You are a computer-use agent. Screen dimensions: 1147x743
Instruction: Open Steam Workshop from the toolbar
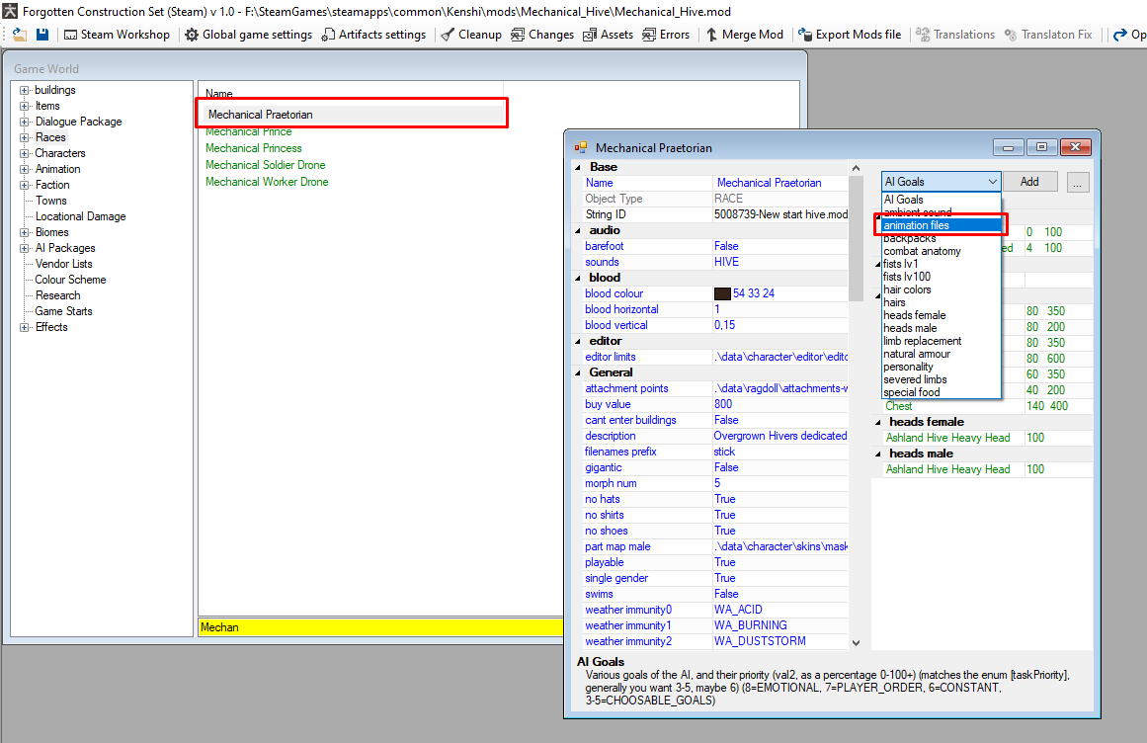pyautogui.click(x=117, y=35)
